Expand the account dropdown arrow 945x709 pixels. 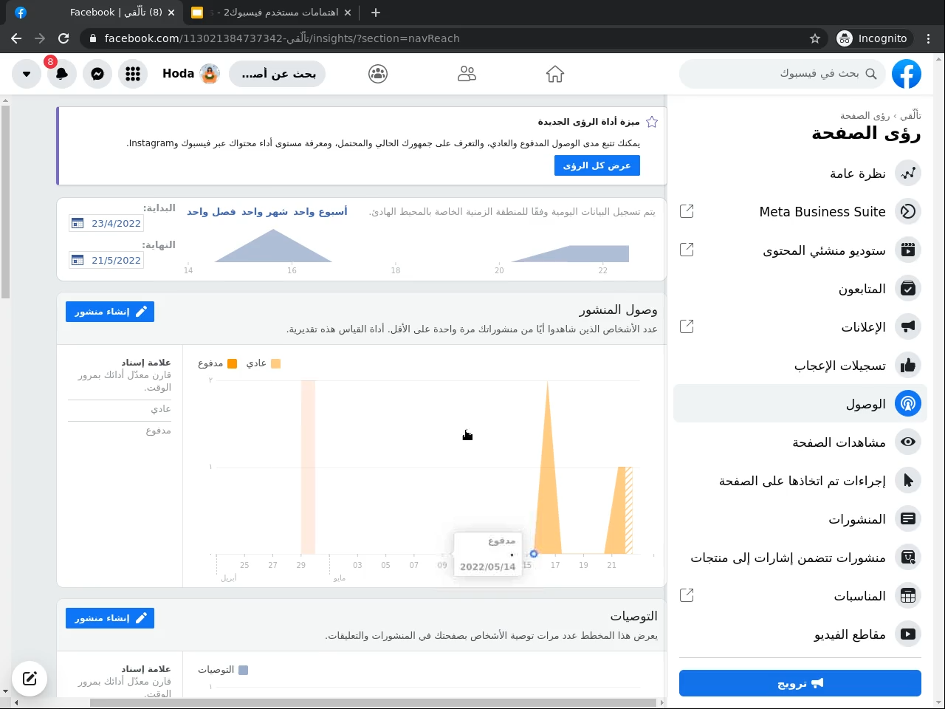27,74
